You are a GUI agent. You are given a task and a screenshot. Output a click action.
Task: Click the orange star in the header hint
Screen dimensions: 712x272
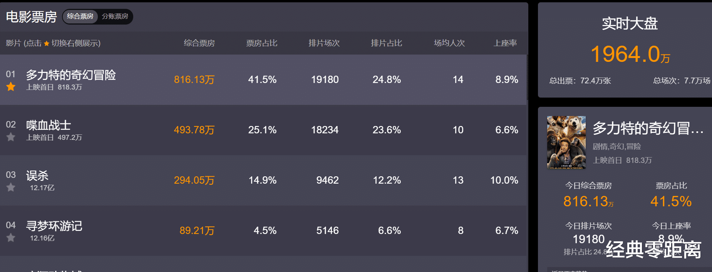(x=47, y=43)
